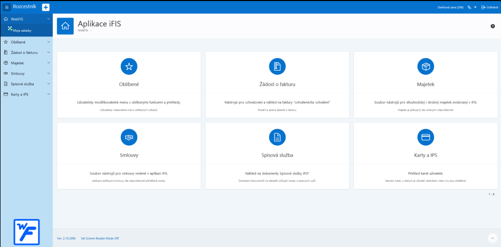Open the Smlouvy card title
Viewport: 501px width, 247px height.
pyautogui.click(x=129, y=156)
